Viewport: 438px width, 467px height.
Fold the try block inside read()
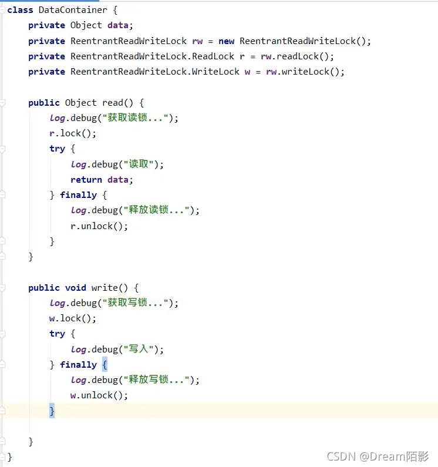pyautogui.click(x=2, y=149)
